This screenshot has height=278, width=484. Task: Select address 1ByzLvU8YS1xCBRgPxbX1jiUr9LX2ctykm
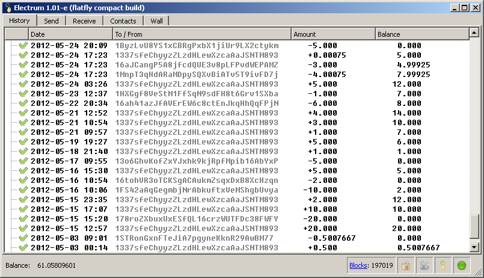pos(197,45)
